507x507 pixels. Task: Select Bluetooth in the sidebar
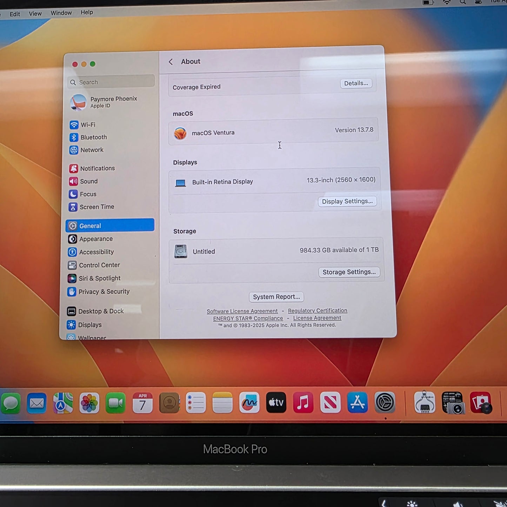click(x=93, y=137)
